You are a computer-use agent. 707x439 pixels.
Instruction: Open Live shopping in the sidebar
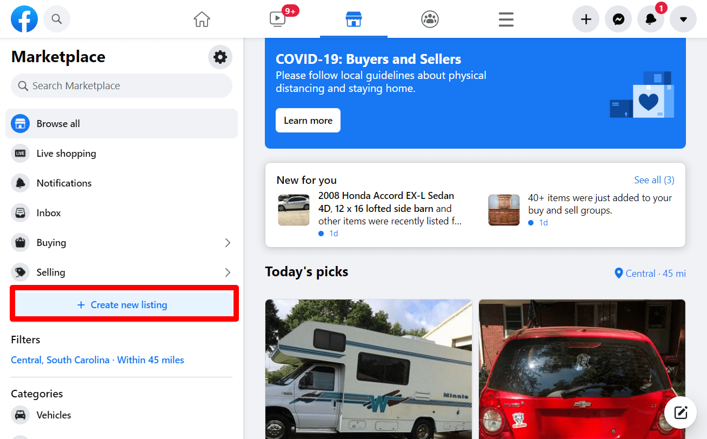[x=66, y=153]
